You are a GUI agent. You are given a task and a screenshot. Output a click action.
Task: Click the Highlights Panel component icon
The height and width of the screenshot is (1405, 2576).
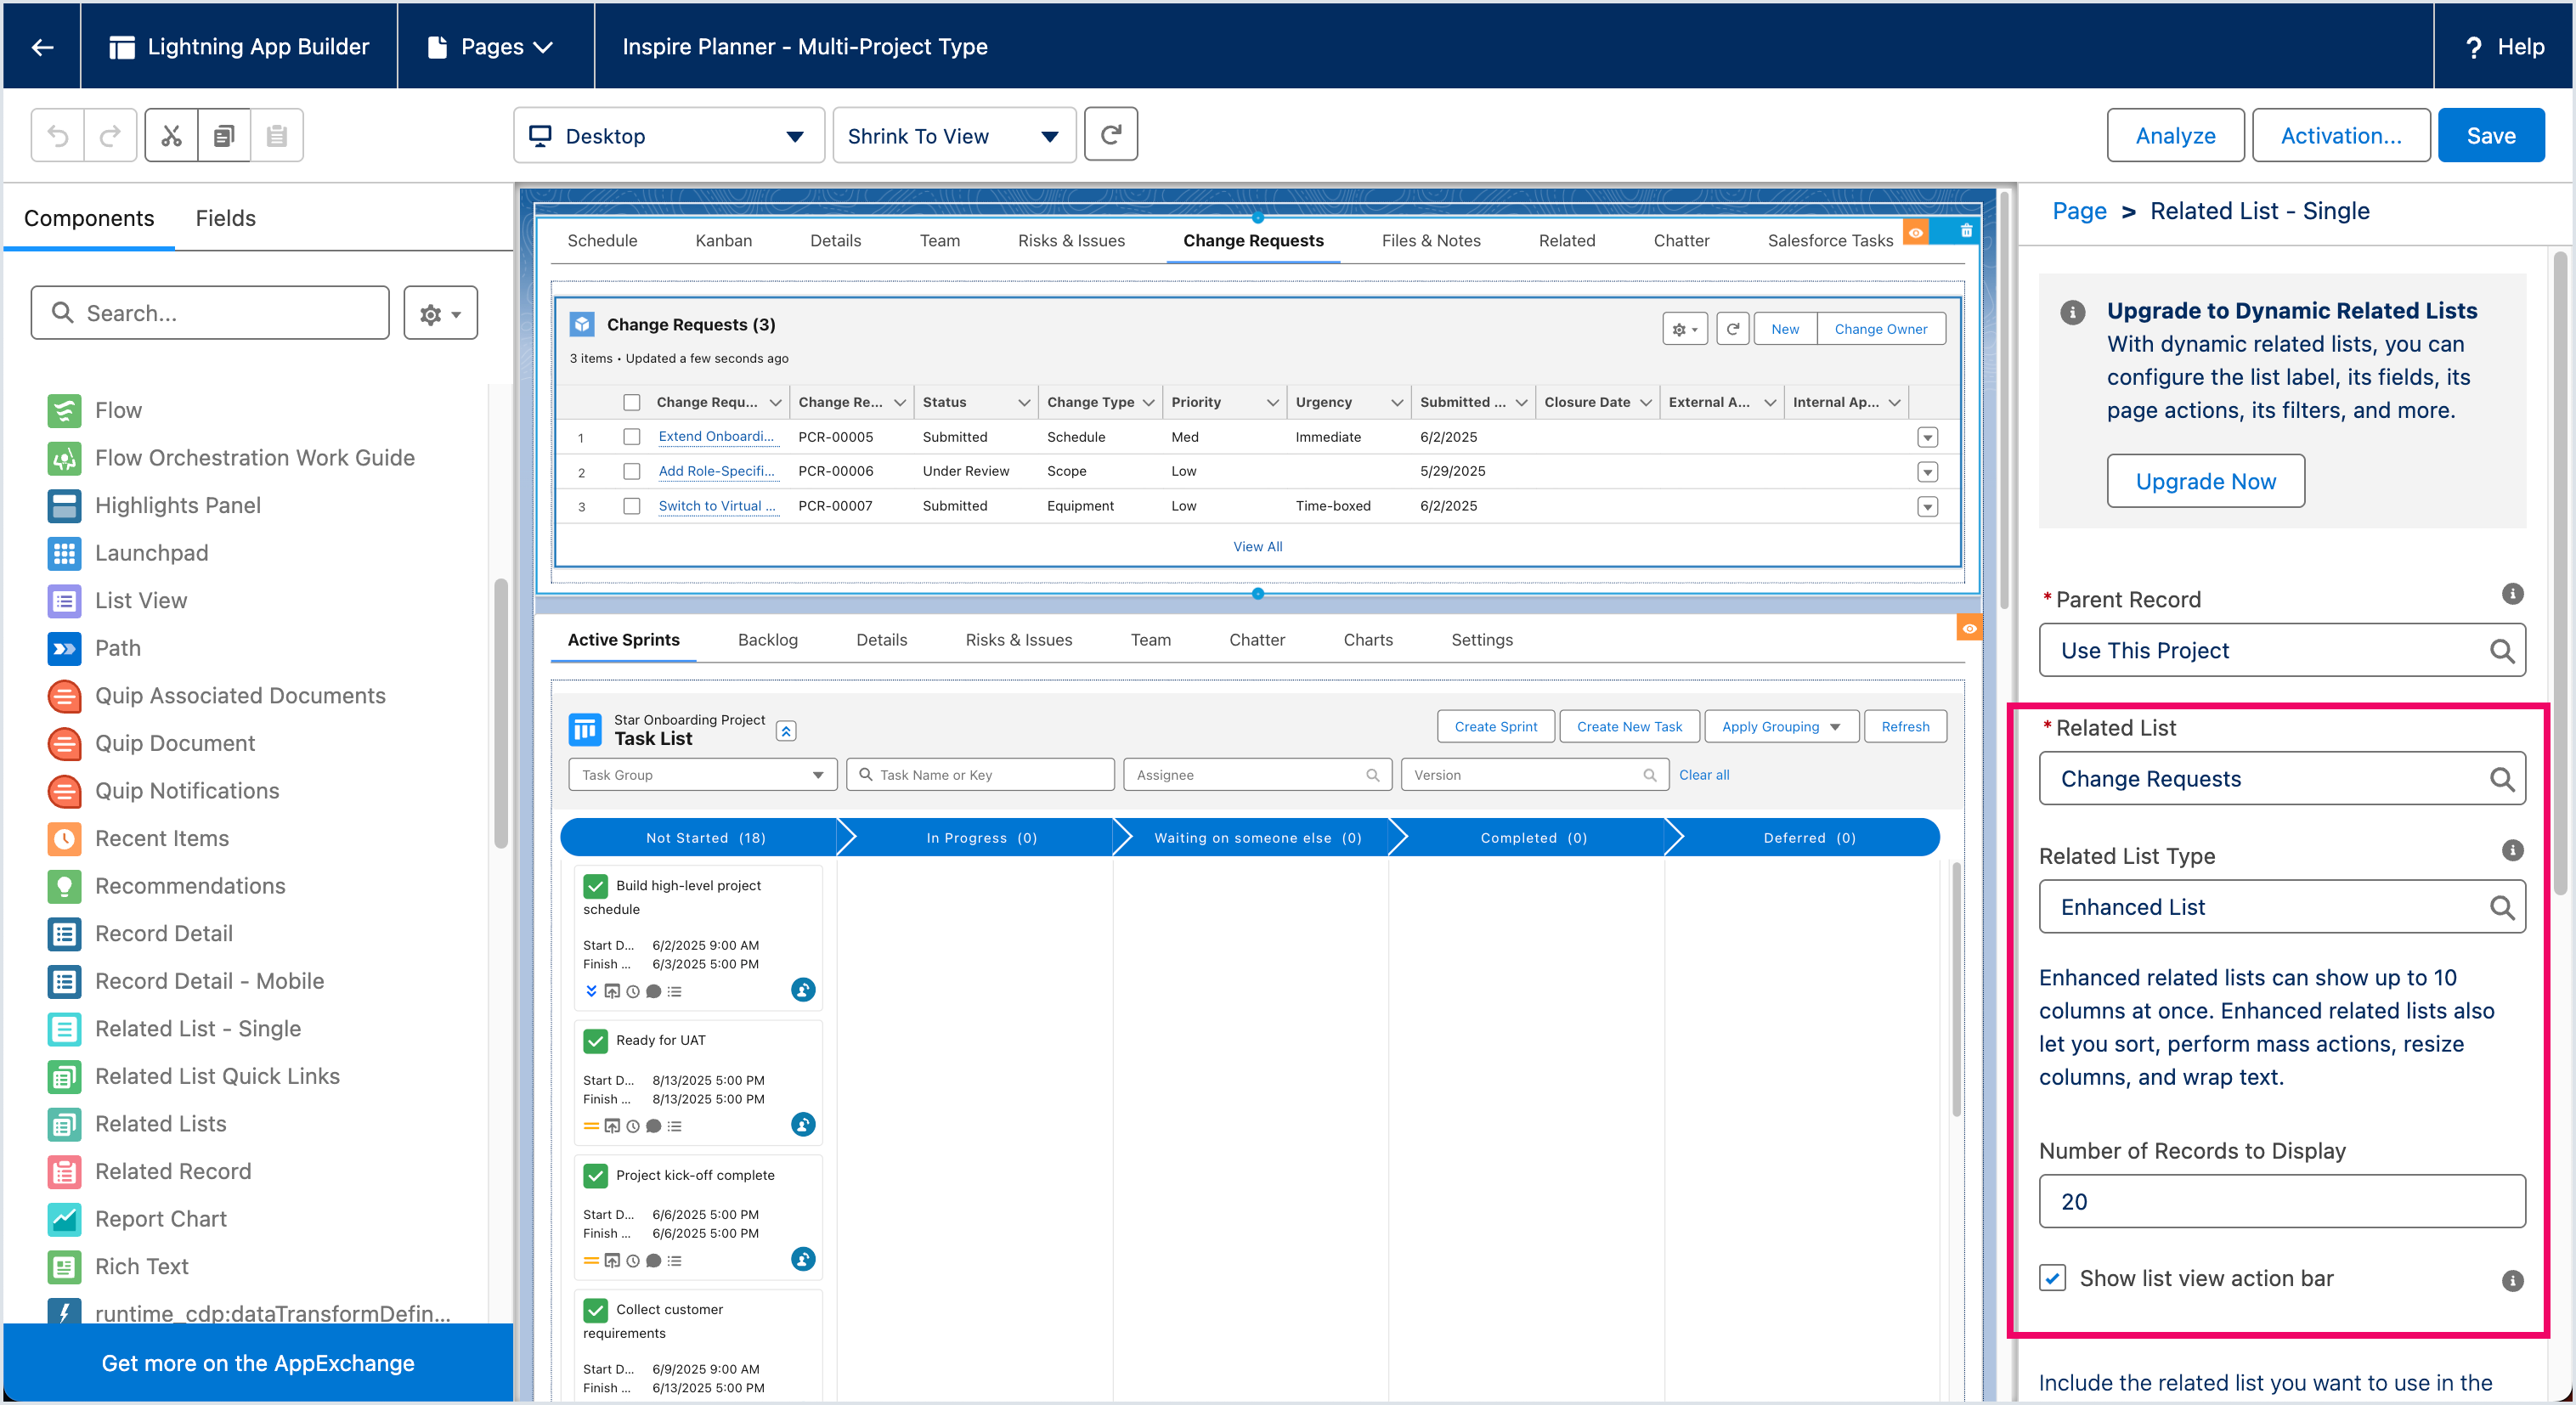64,505
